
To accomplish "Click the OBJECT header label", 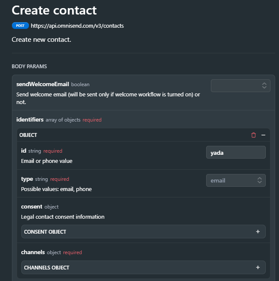I will (x=28, y=135).
